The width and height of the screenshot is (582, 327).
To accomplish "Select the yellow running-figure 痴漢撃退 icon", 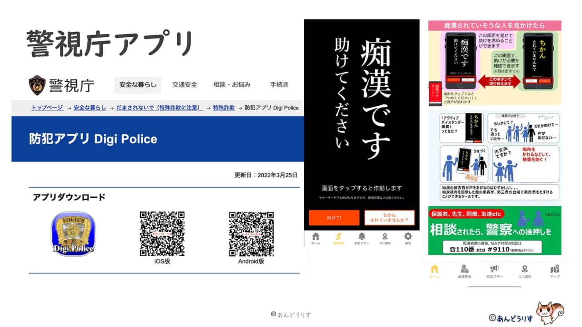I will point(338,237).
